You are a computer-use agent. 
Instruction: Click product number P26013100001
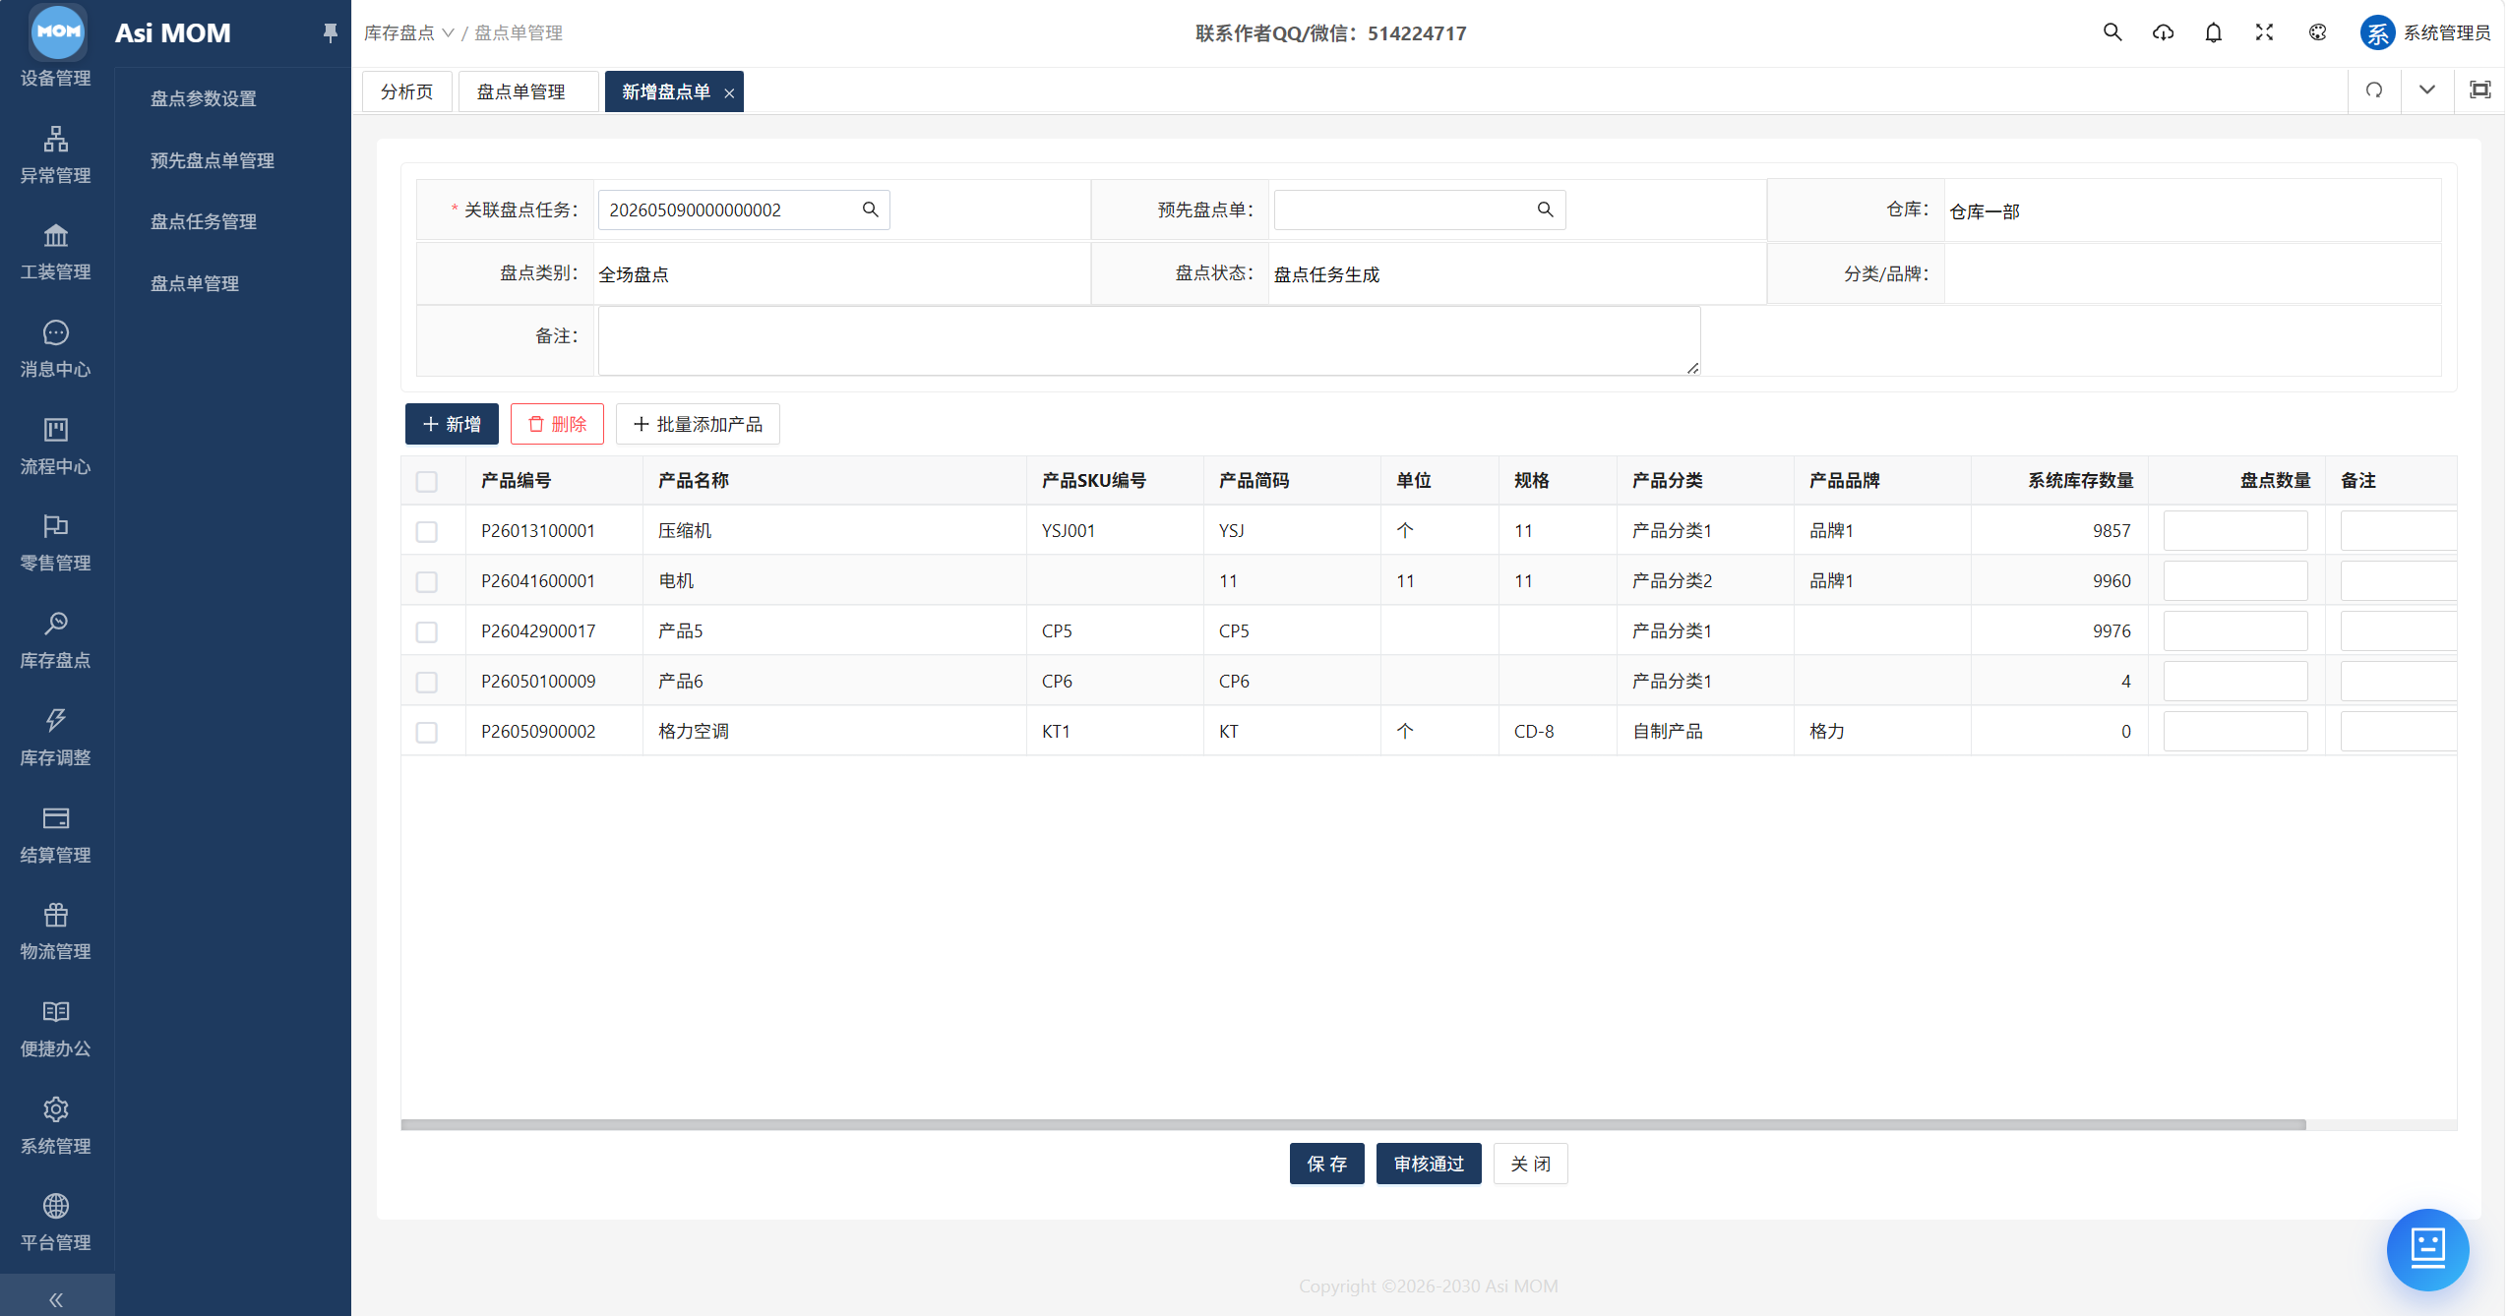[x=538, y=531]
